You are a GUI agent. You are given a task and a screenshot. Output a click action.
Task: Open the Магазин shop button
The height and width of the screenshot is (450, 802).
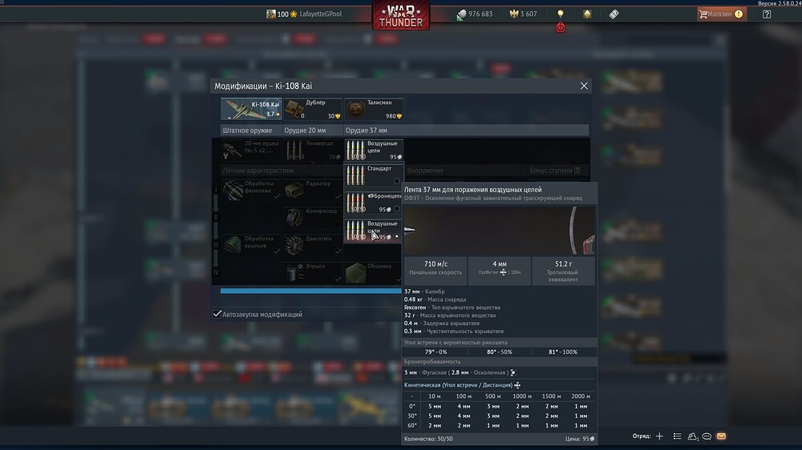(x=722, y=14)
